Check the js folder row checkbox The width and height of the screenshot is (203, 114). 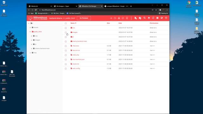66,37
